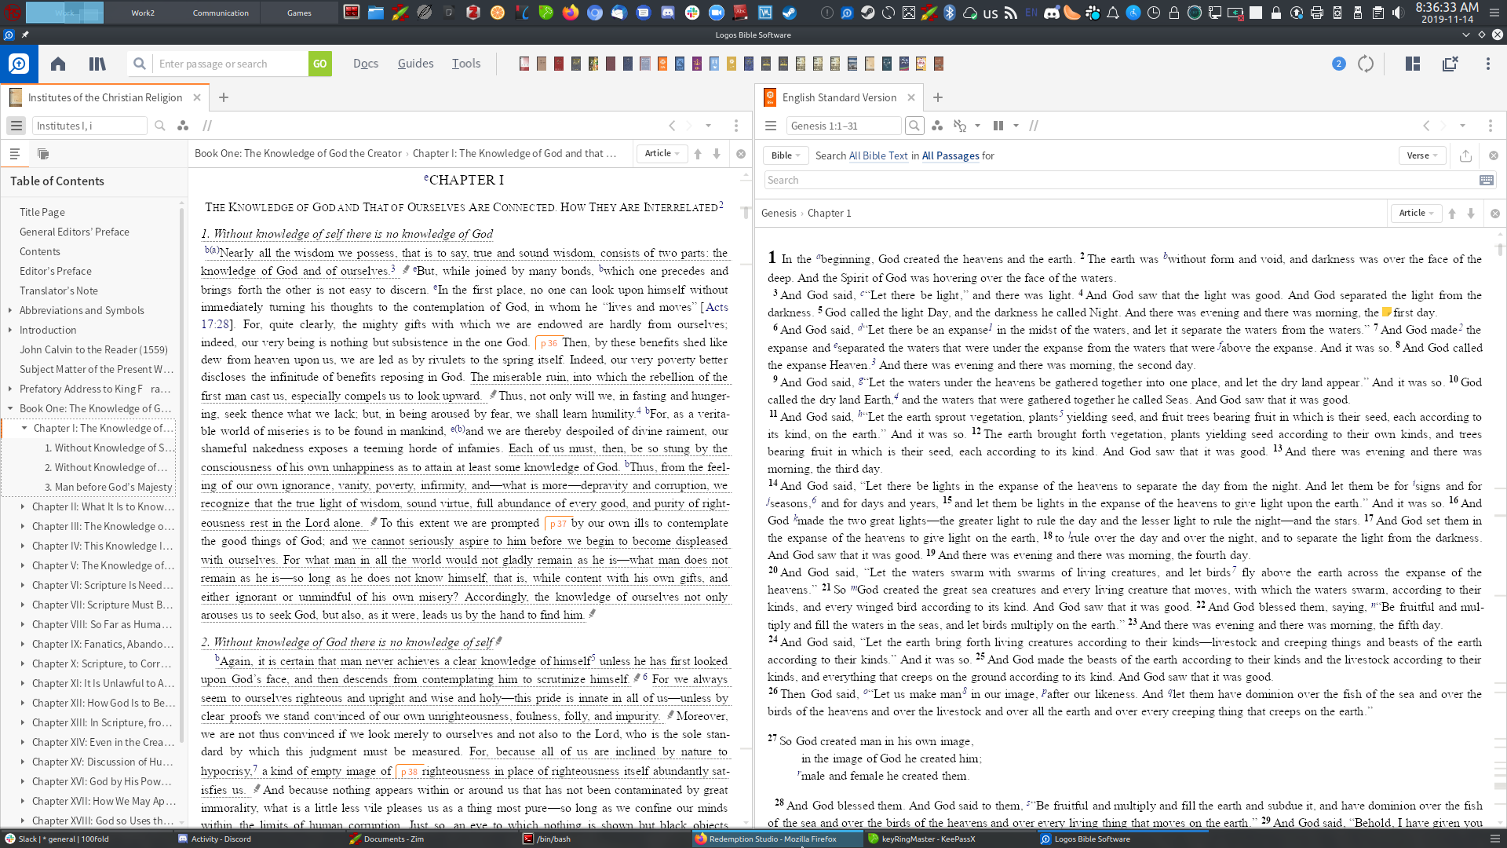Open the Institutes panel kebab menu

pos(736,126)
